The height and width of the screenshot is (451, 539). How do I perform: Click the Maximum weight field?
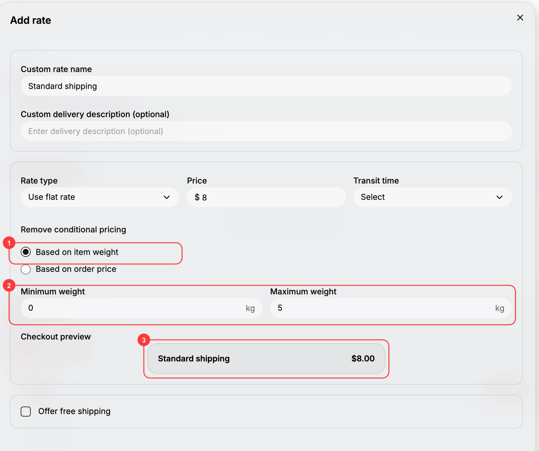tap(391, 308)
